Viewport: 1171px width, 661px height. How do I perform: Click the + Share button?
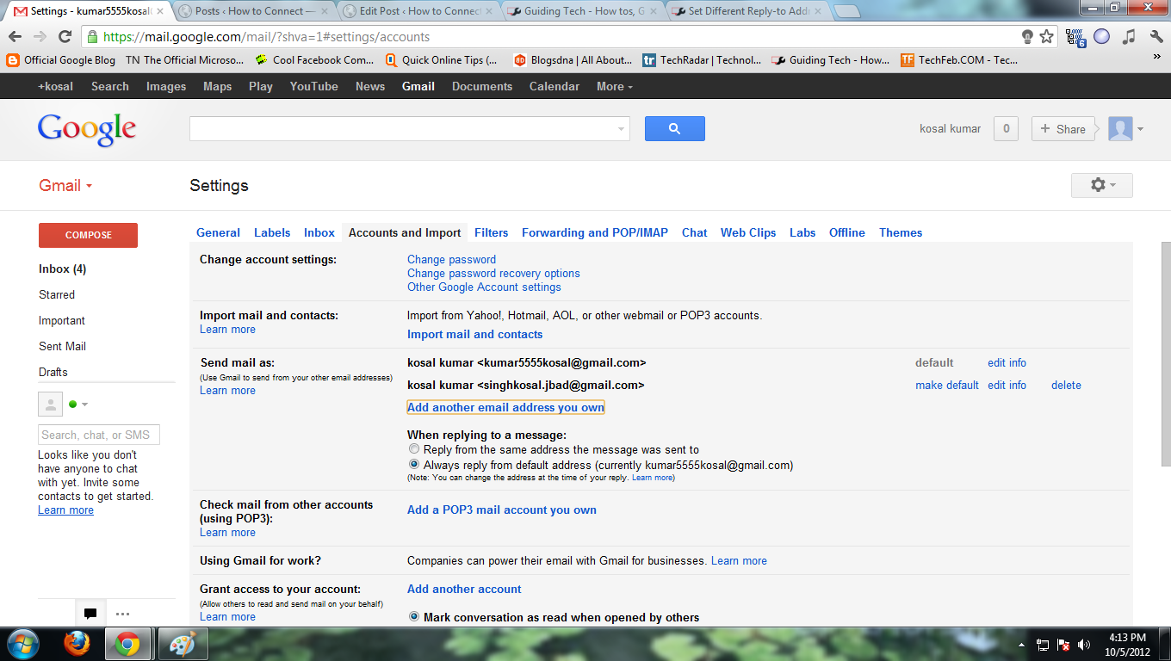(1063, 129)
